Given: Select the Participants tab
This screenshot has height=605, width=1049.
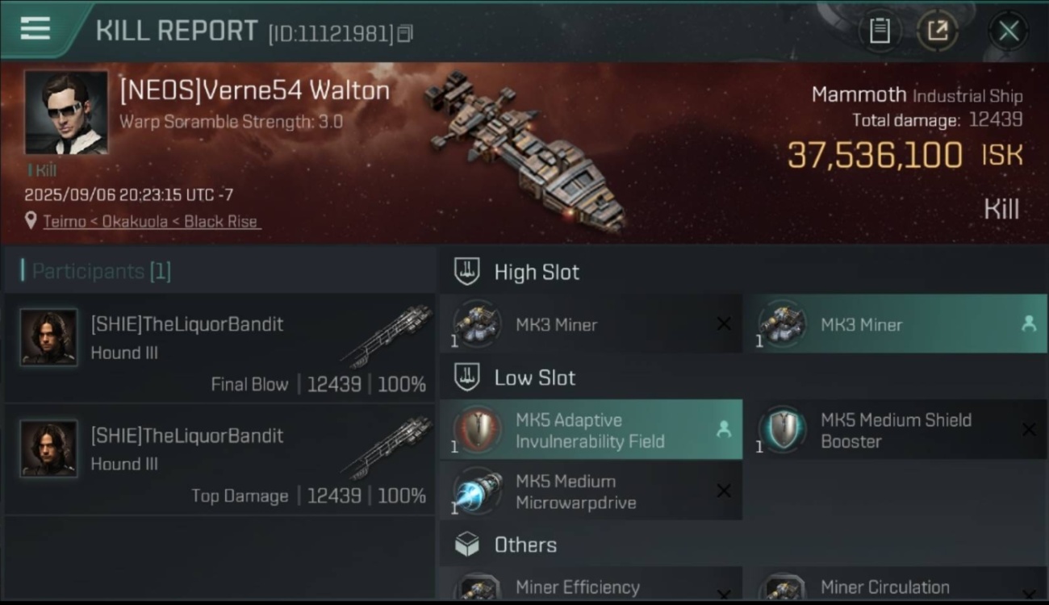Looking at the screenshot, I should click(101, 271).
